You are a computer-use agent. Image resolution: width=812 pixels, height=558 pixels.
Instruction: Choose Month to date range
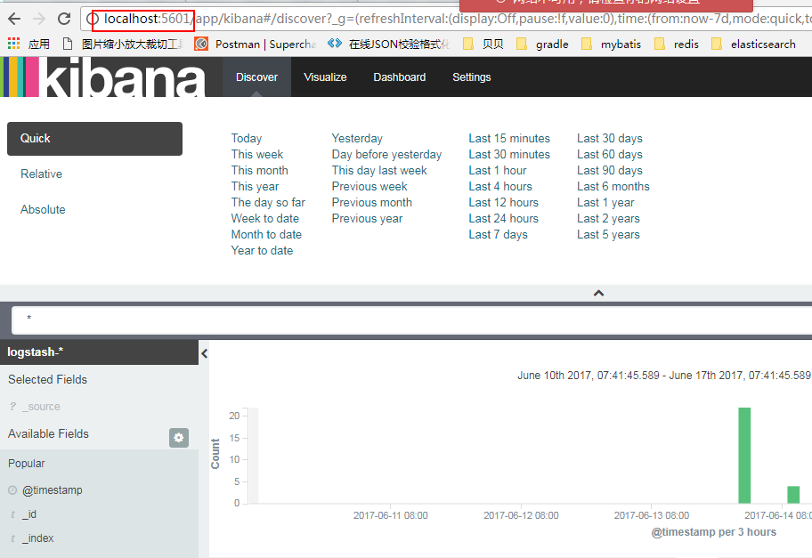point(266,234)
